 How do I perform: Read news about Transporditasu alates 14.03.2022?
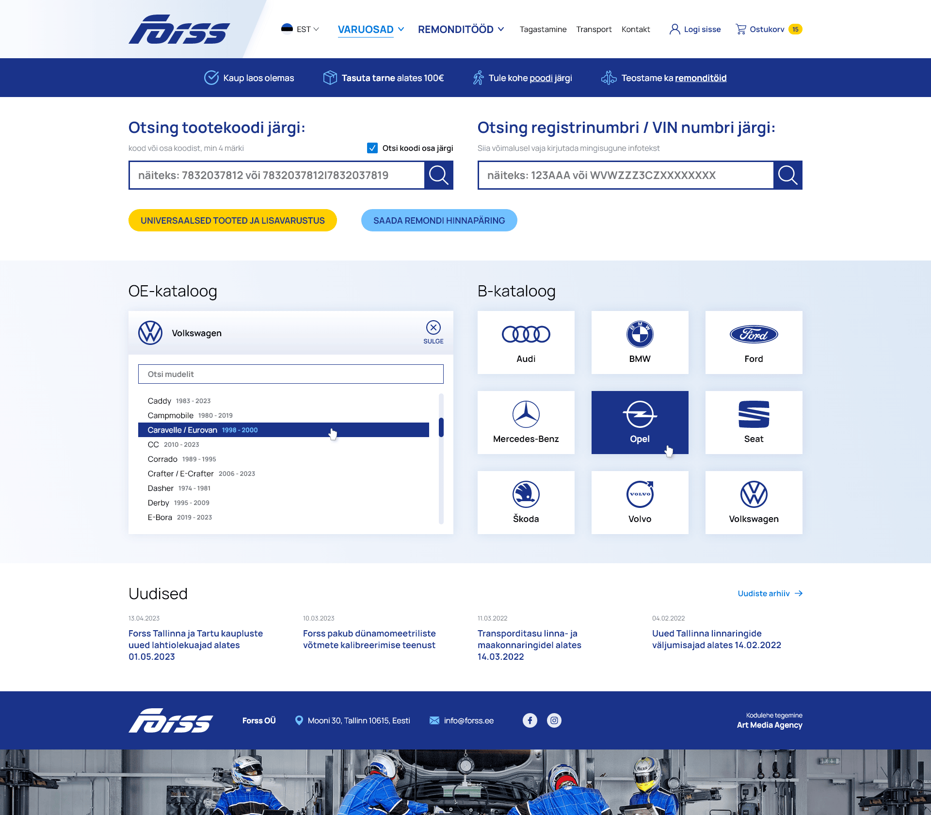click(x=530, y=645)
